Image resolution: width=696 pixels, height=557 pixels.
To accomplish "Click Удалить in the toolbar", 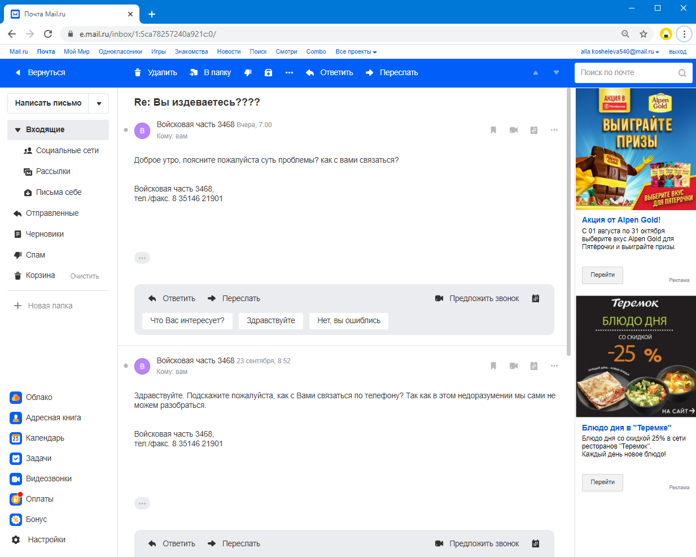I will tap(156, 73).
